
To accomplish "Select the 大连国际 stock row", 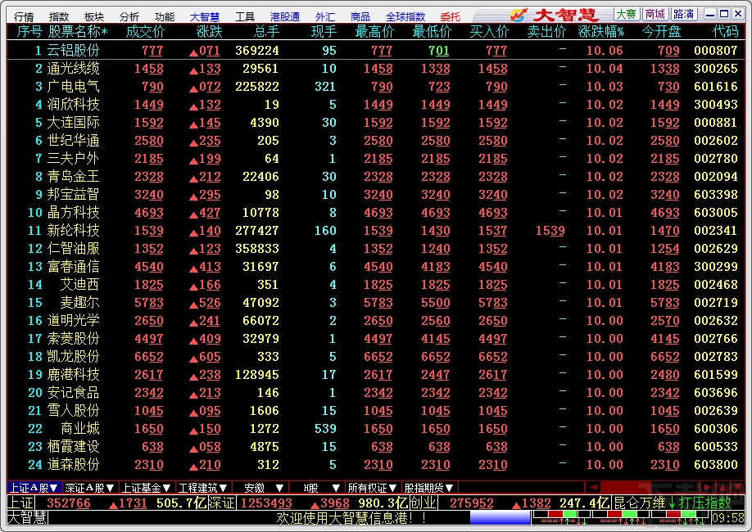I will coord(376,123).
